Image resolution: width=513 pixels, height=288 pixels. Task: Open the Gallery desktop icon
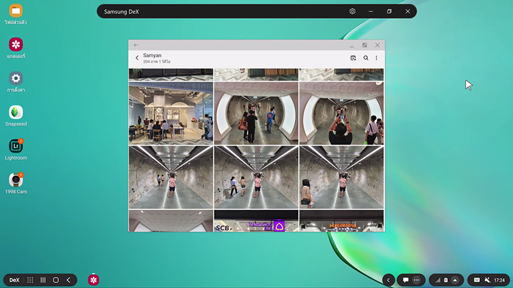click(x=16, y=44)
